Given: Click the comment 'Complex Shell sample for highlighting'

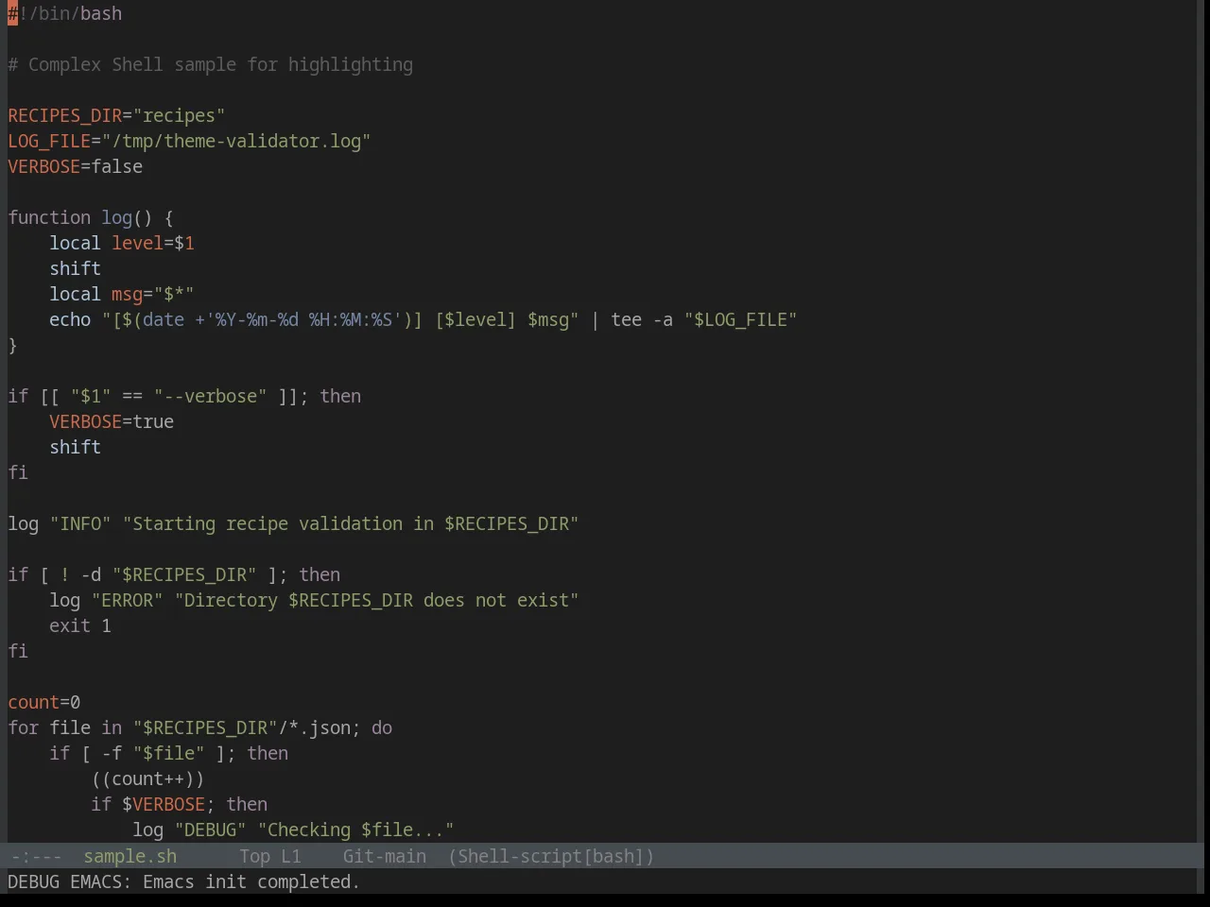Looking at the screenshot, I should coord(220,64).
